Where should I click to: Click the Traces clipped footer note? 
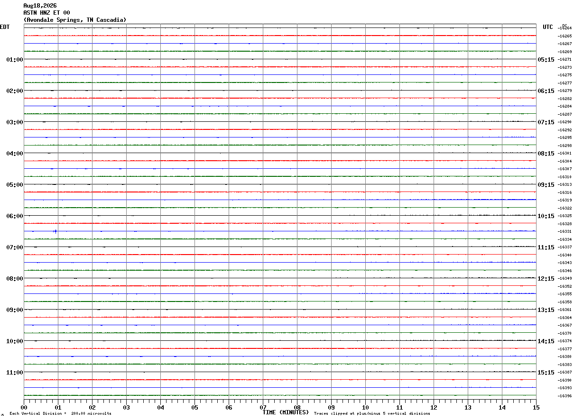(x=372, y=414)
